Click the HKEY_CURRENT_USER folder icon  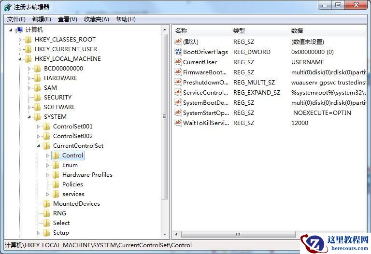(x=29, y=49)
